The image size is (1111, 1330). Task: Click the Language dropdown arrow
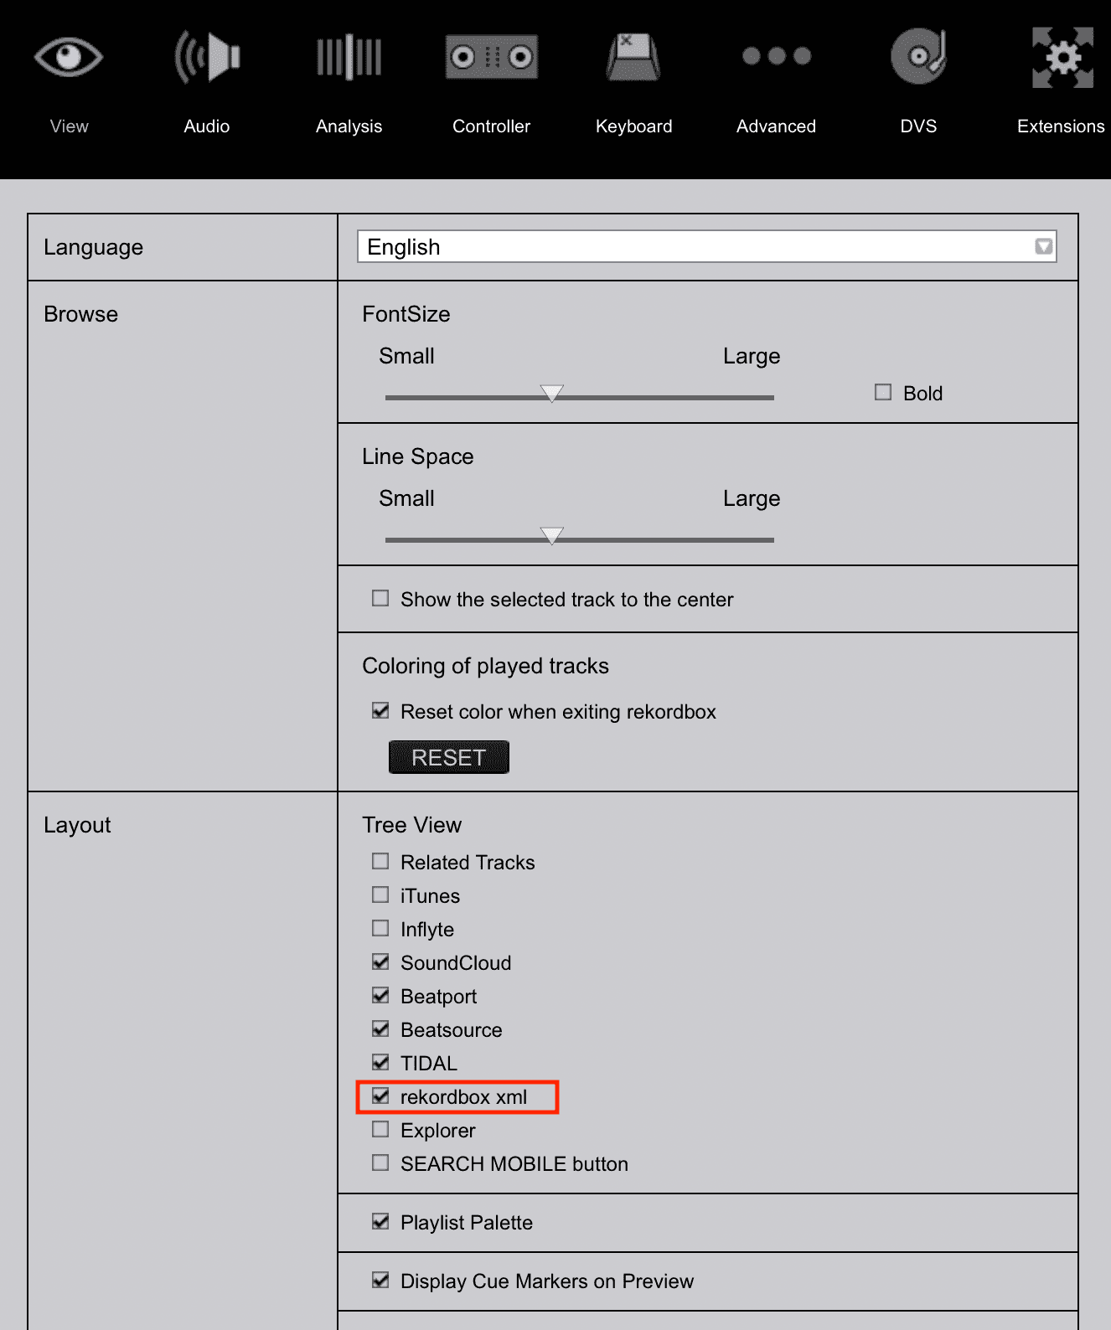[x=1043, y=246]
